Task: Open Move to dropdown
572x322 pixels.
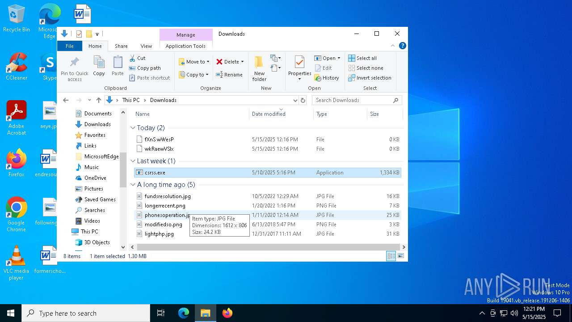Action: click(x=194, y=62)
